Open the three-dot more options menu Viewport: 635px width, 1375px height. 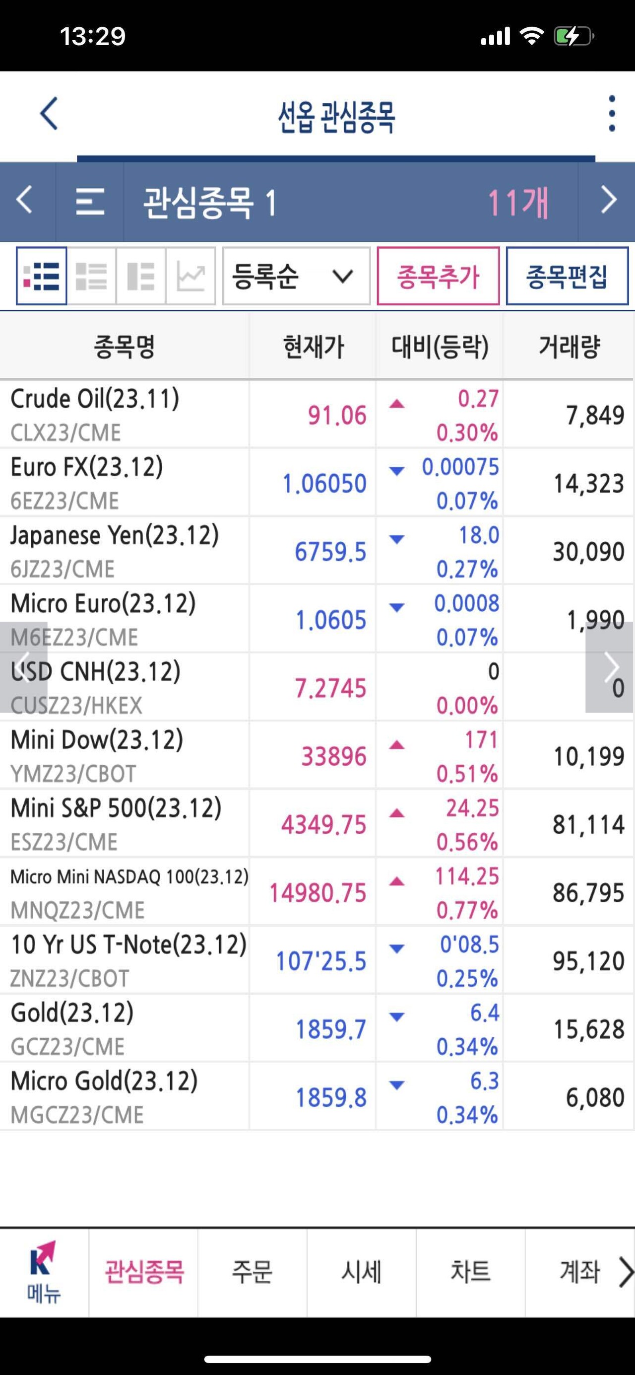(612, 114)
